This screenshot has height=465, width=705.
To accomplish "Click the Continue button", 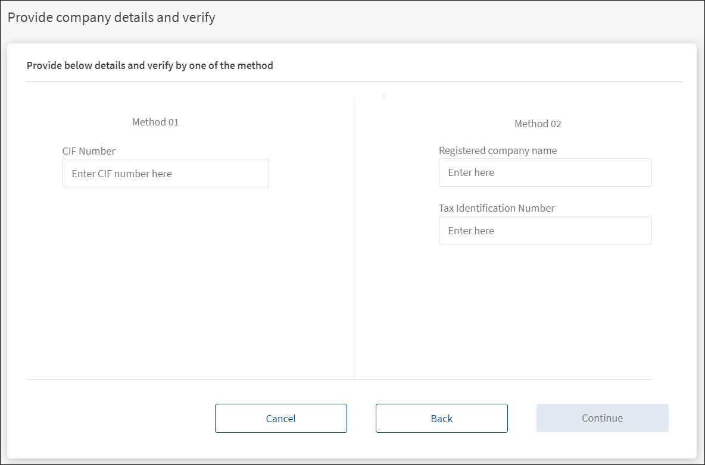I will (602, 418).
